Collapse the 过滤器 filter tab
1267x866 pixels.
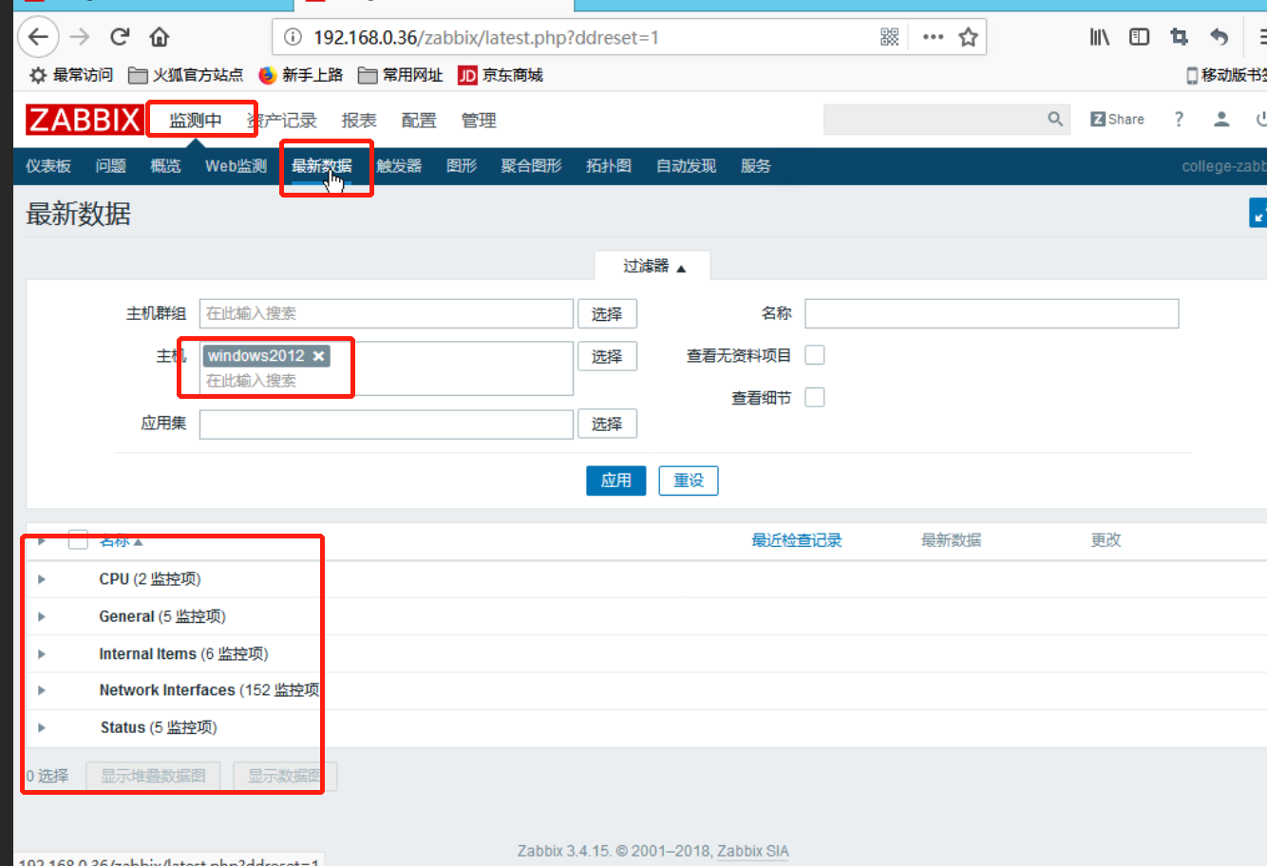click(x=653, y=266)
